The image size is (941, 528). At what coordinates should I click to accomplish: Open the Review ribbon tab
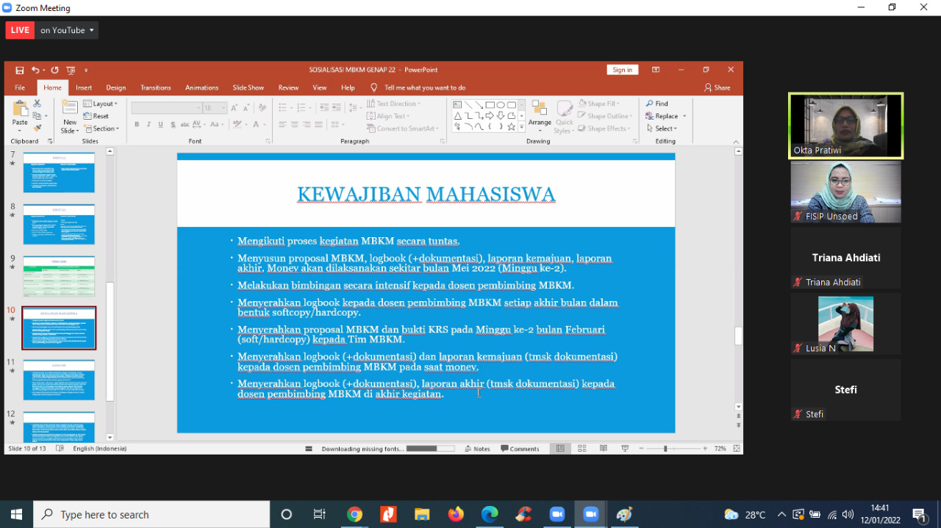pos(288,87)
